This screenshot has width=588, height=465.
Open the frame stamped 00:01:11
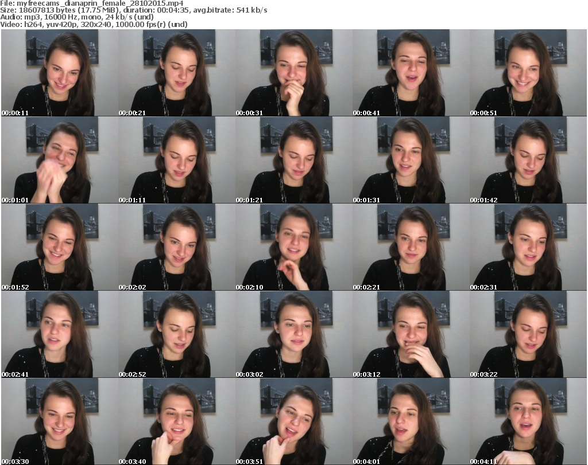(177, 160)
